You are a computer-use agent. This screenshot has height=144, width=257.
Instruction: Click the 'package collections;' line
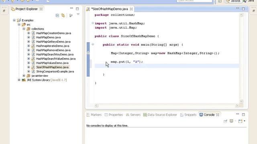pyautogui.click(x=114, y=15)
